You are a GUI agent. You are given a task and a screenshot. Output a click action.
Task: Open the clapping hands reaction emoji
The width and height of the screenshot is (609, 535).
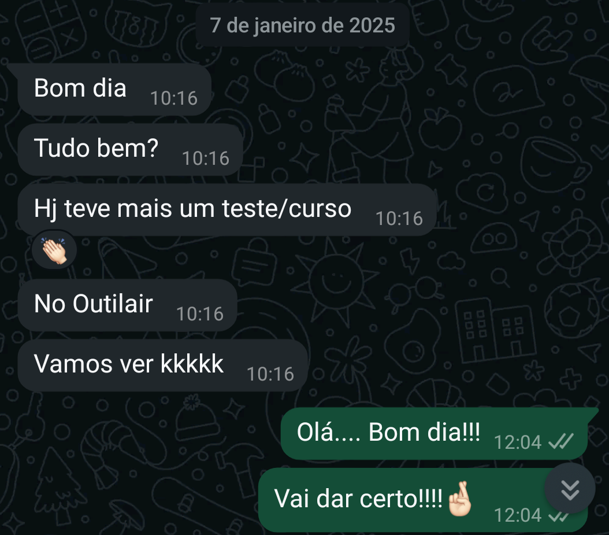(x=54, y=251)
